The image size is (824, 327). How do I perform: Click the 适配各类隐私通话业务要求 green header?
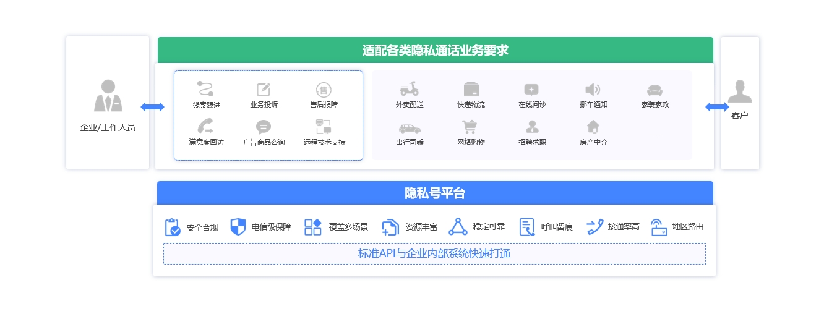tap(435, 50)
